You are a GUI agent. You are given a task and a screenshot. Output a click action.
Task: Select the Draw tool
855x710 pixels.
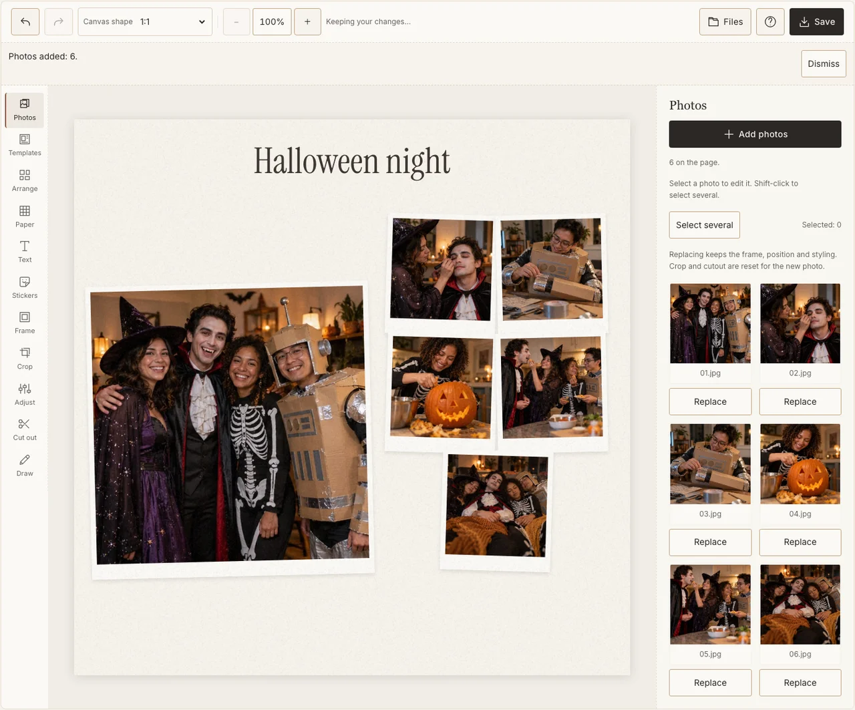[25, 466]
